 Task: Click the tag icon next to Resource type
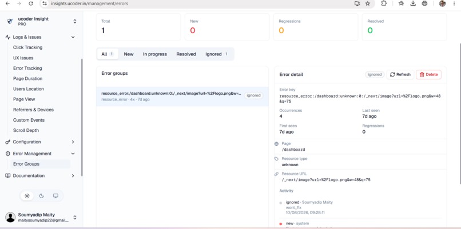coord(276,159)
